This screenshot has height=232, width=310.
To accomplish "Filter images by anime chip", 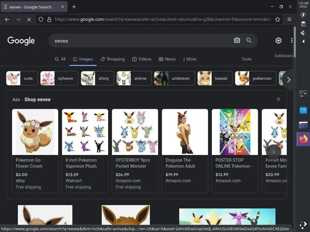I will (134, 78).
